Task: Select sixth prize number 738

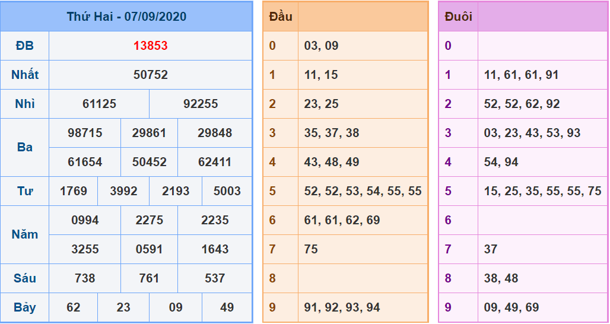Action: (85, 278)
